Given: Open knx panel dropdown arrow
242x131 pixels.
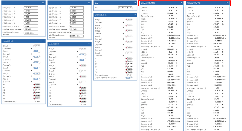Looking at the screenshot, I should [135, 3].
